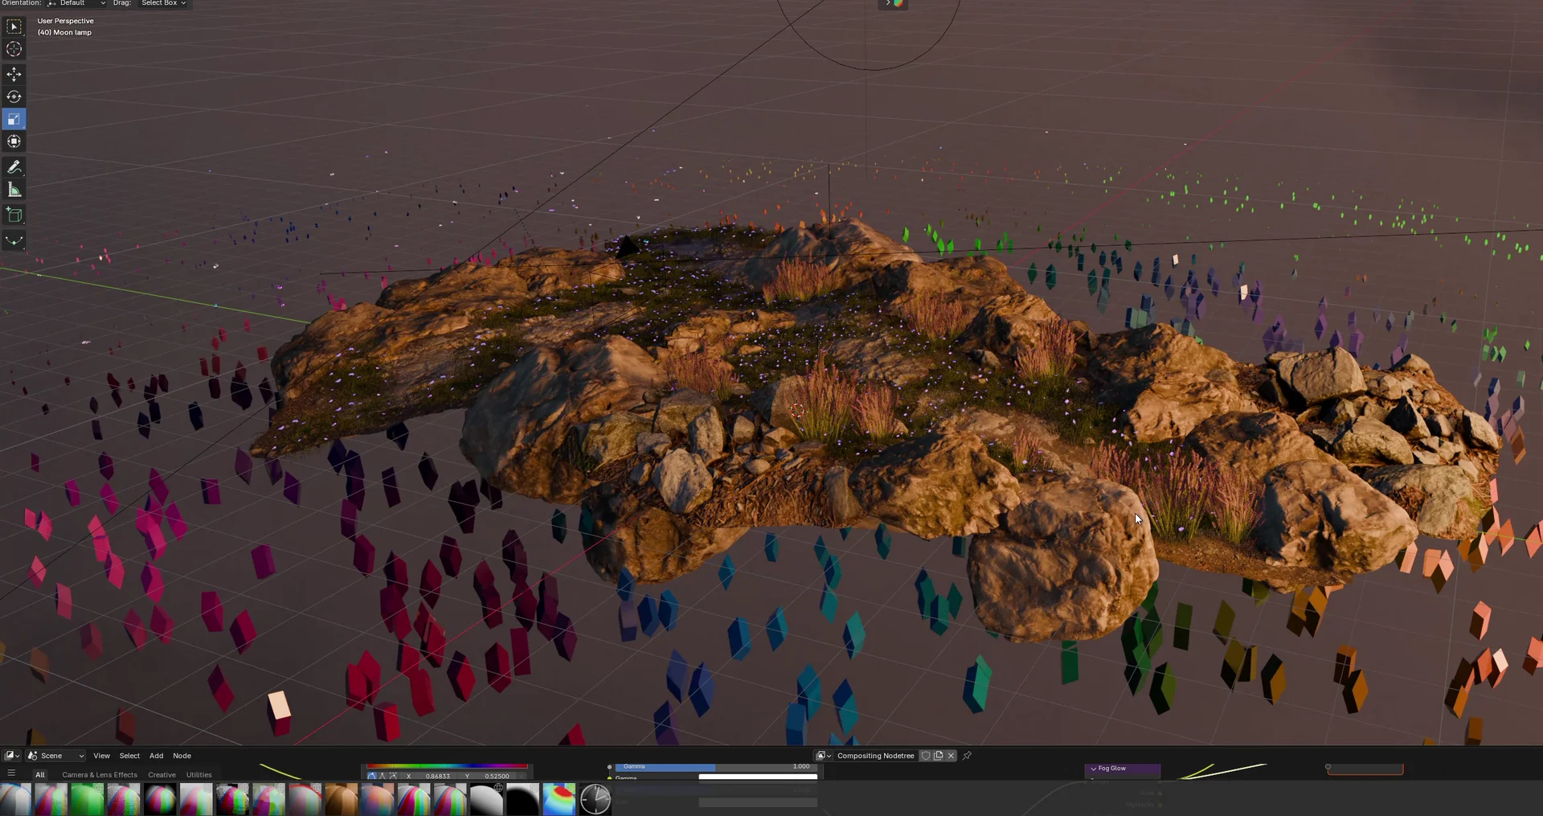Open the Drag Select Box dropdown
The width and height of the screenshot is (1543, 816).
164,3
